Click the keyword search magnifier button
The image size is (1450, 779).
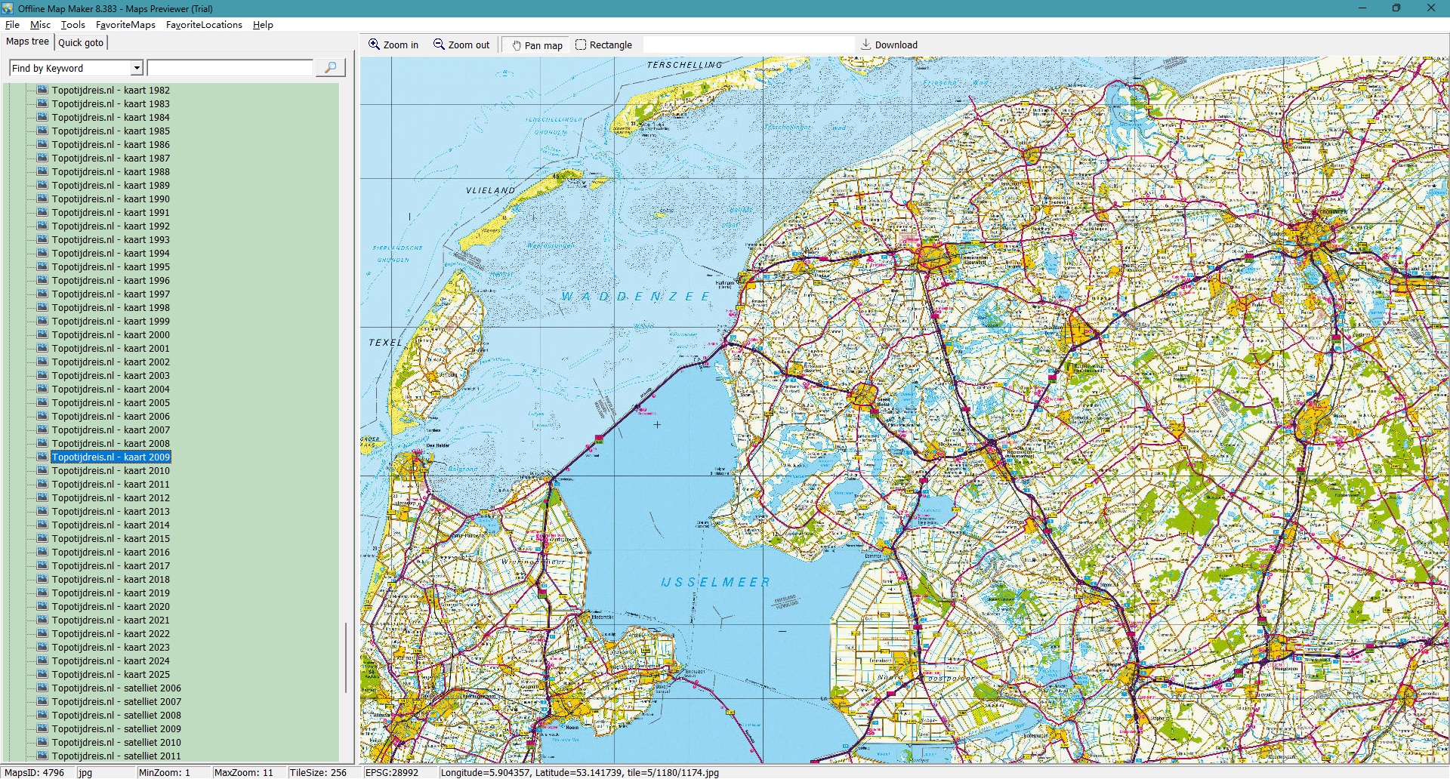pyautogui.click(x=330, y=68)
